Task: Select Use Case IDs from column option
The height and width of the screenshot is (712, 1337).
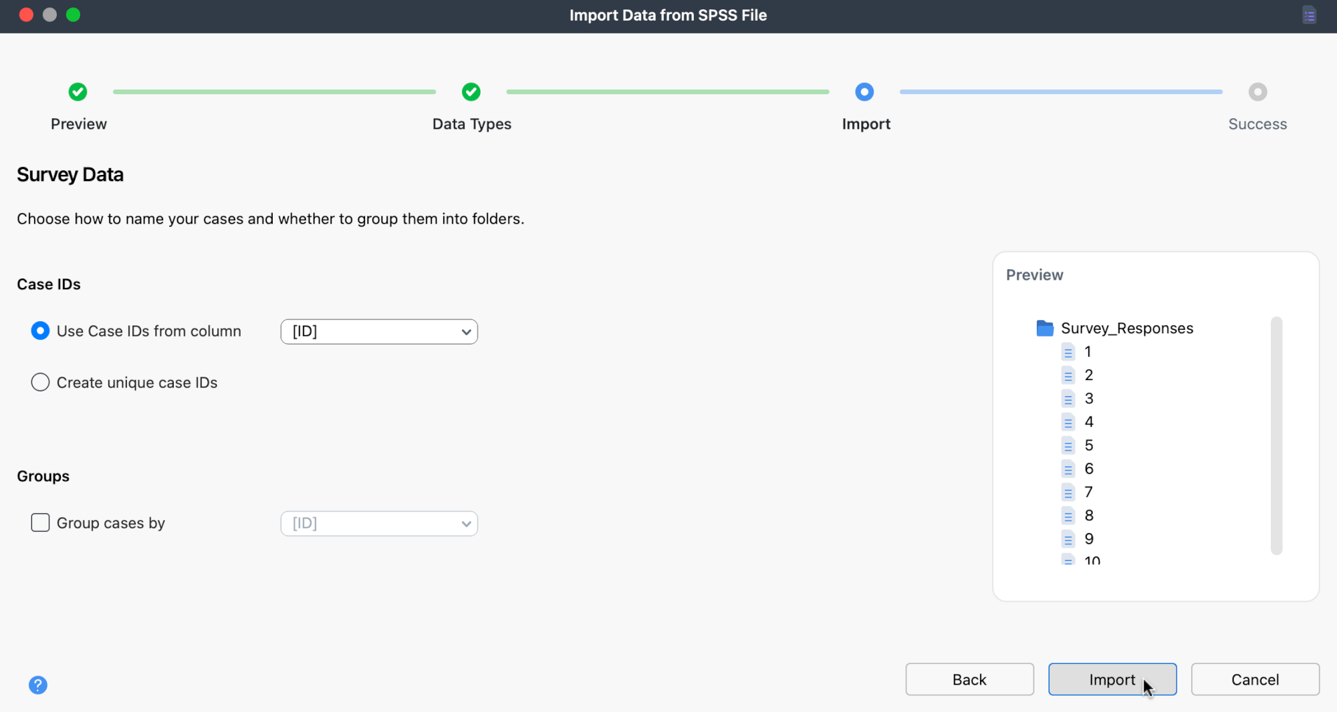Action: point(40,331)
